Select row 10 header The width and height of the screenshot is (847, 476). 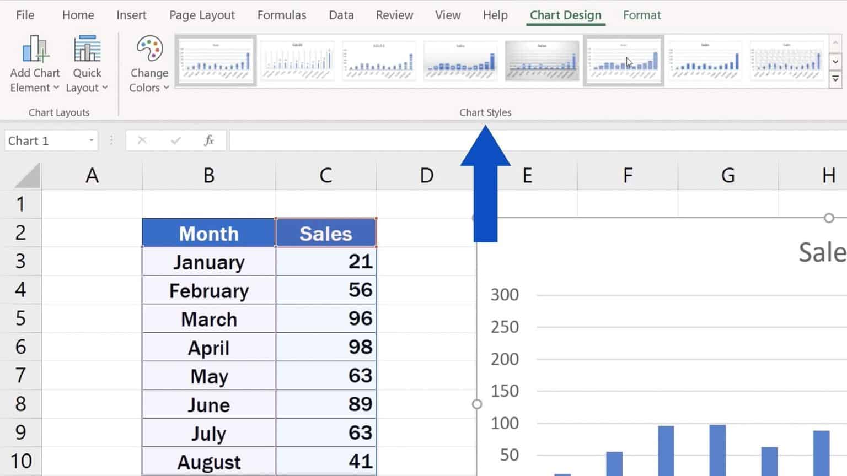pos(20,461)
